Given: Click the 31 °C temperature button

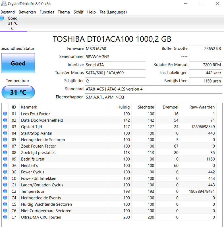Looking at the screenshot, I should [18, 93].
